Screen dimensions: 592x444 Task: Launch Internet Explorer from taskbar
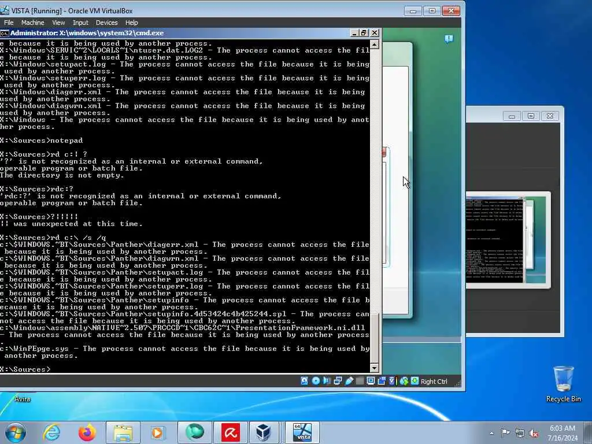pyautogui.click(x=51, y=432)
